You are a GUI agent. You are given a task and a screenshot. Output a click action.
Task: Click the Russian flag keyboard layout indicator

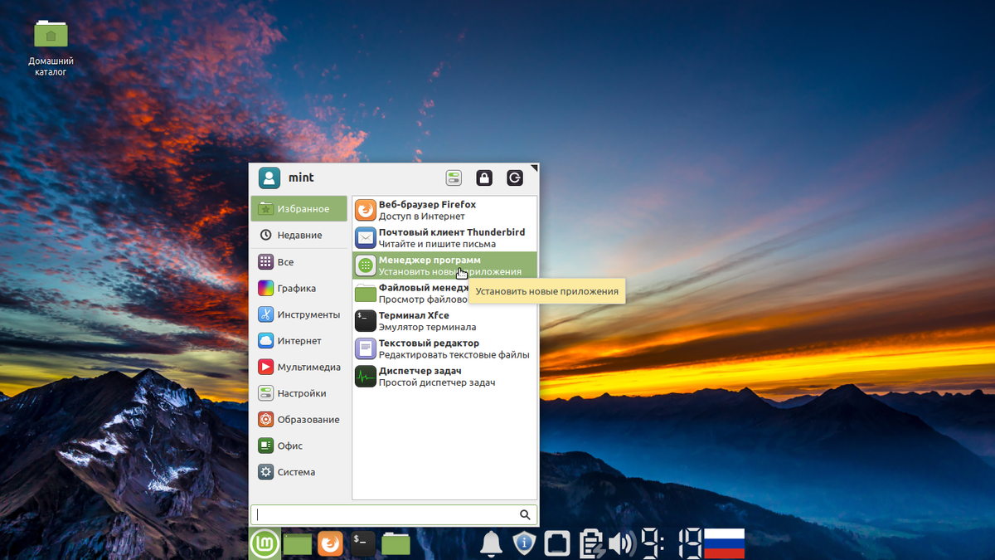click(x=724, y=543)
